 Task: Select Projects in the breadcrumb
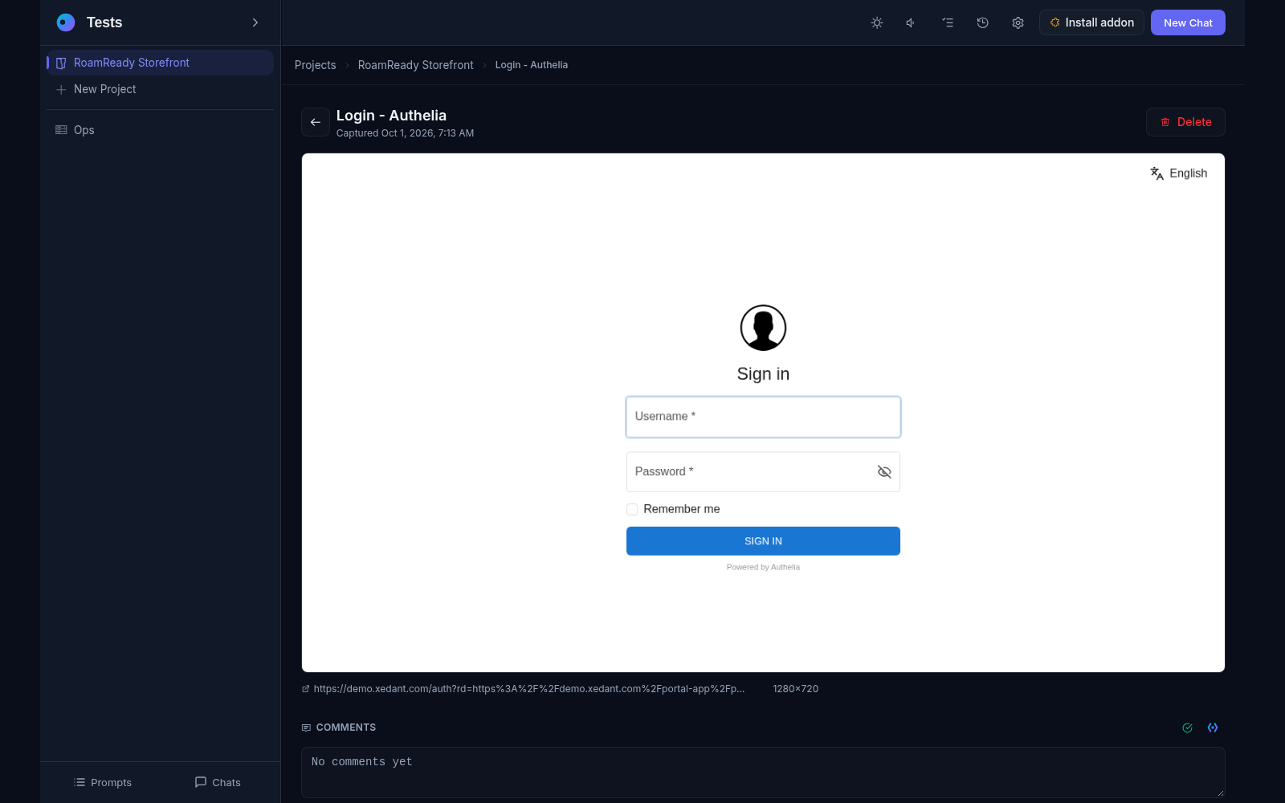click(x=315, y=65)
